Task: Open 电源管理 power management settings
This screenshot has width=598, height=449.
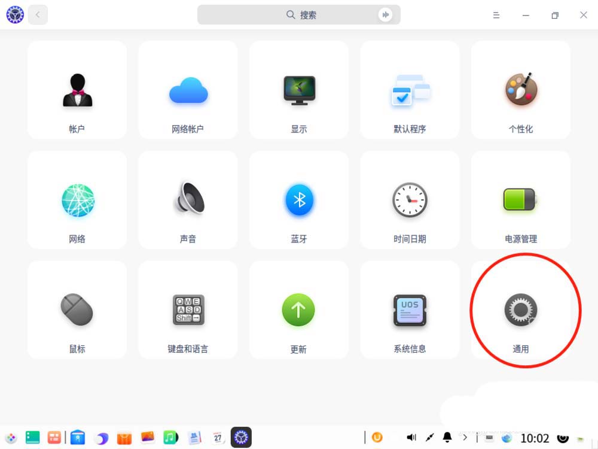Action: point(521,200)
